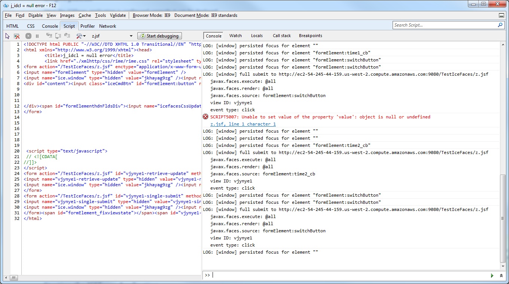Image resolution: width=509 pixels, height=284 pixels.
Task: Select the Script tab
Action: [69, 26]
